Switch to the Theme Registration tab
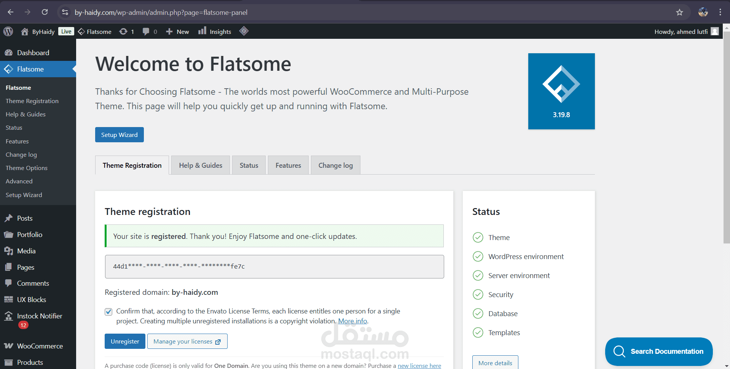This screenshot has width=730, height=369. pos(132,165)
